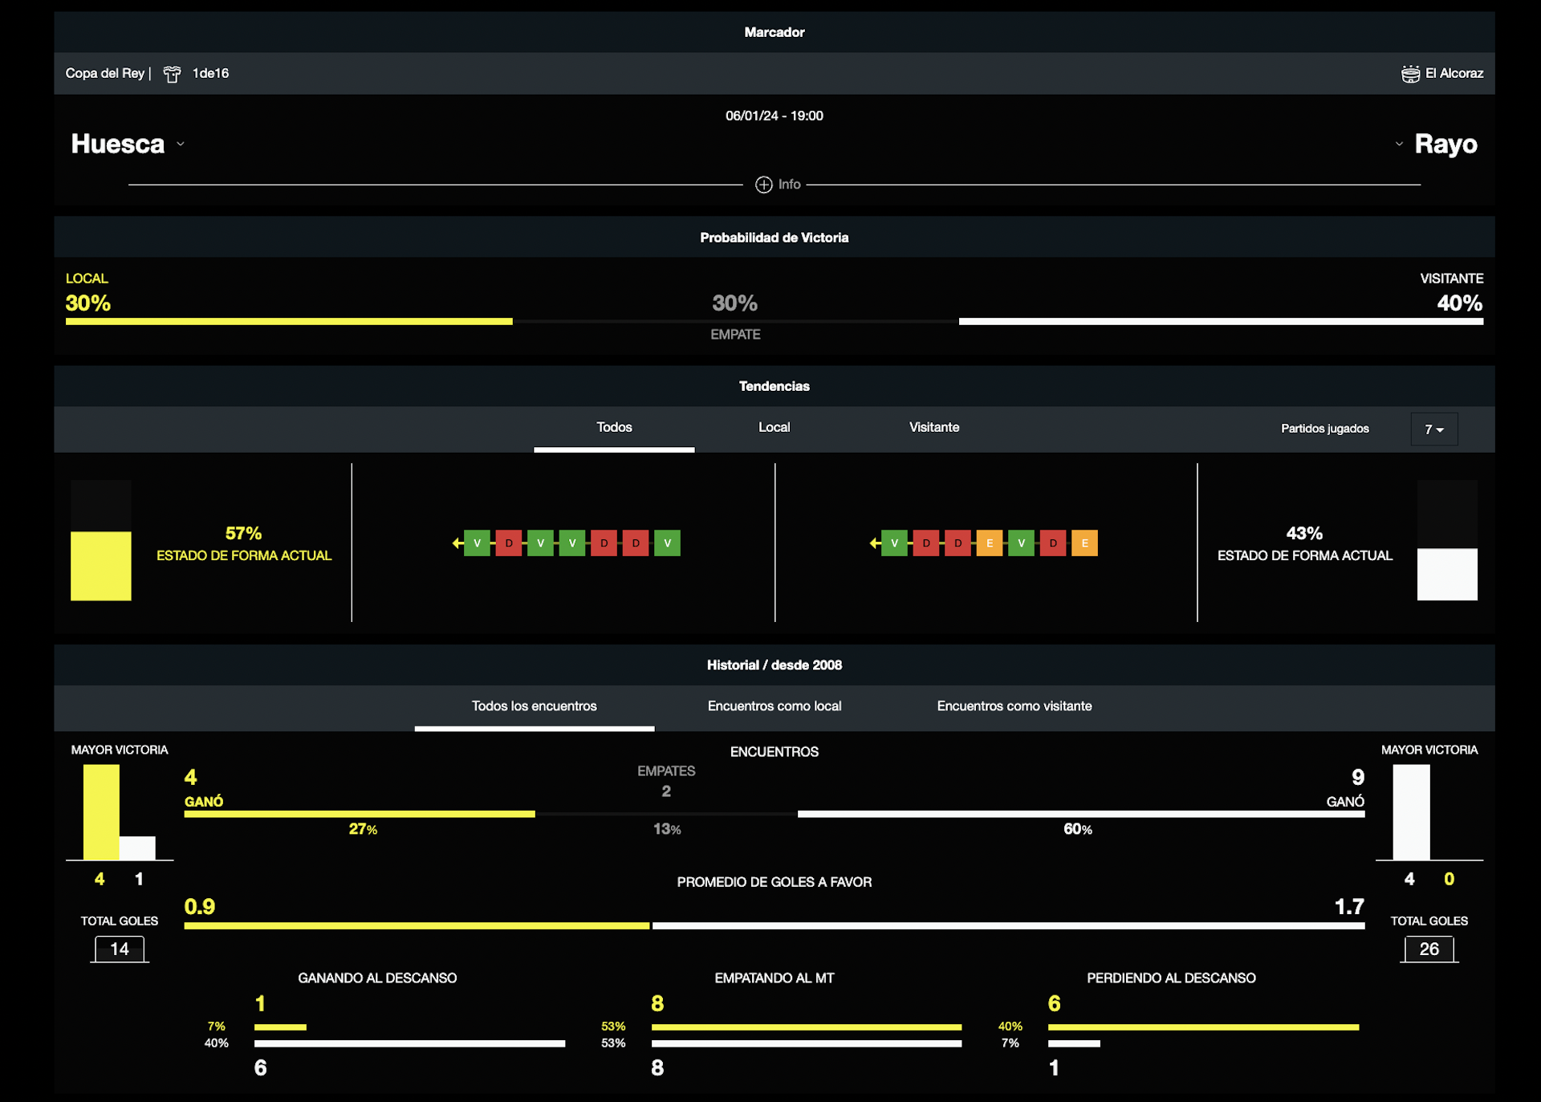Click the Rayo 60% wins bar
Image resolution: width=1541 pixels, height=1102 pixels.
click(1081, 814)
